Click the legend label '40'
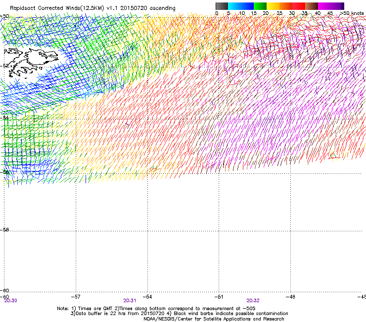 (x=318, y=13)
